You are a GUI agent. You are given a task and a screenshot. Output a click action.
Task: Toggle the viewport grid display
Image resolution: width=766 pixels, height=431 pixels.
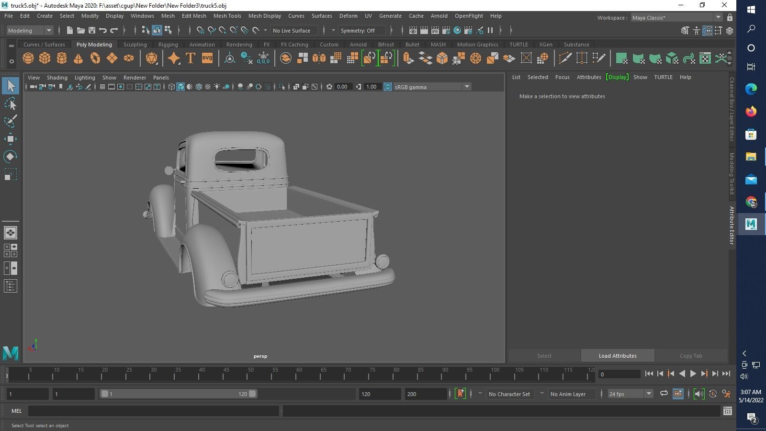pyautogui.click(x=102, y=87)
